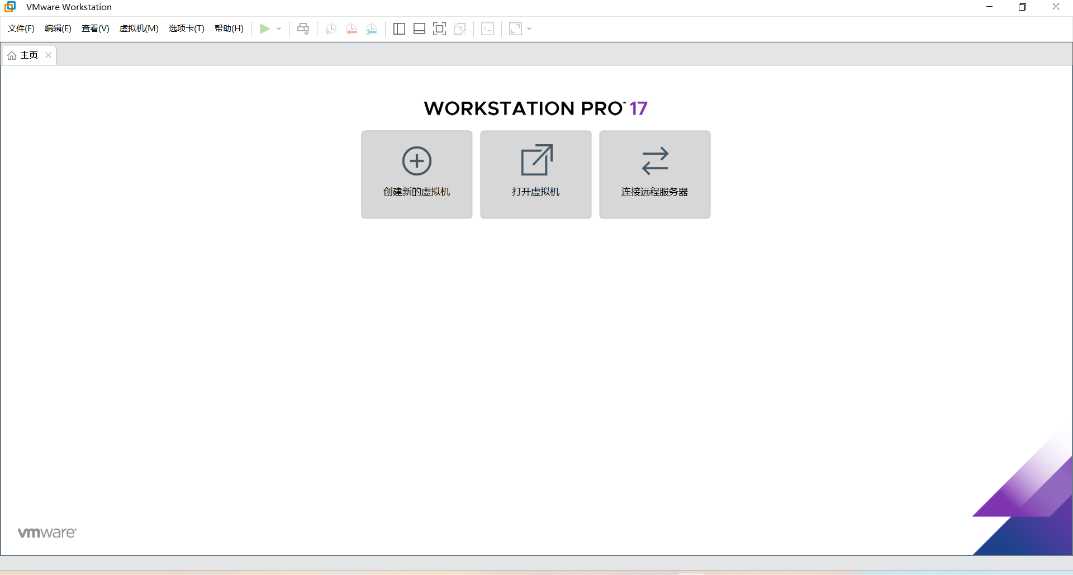Click the take snapshot clock icon

(x=330, y=29)
